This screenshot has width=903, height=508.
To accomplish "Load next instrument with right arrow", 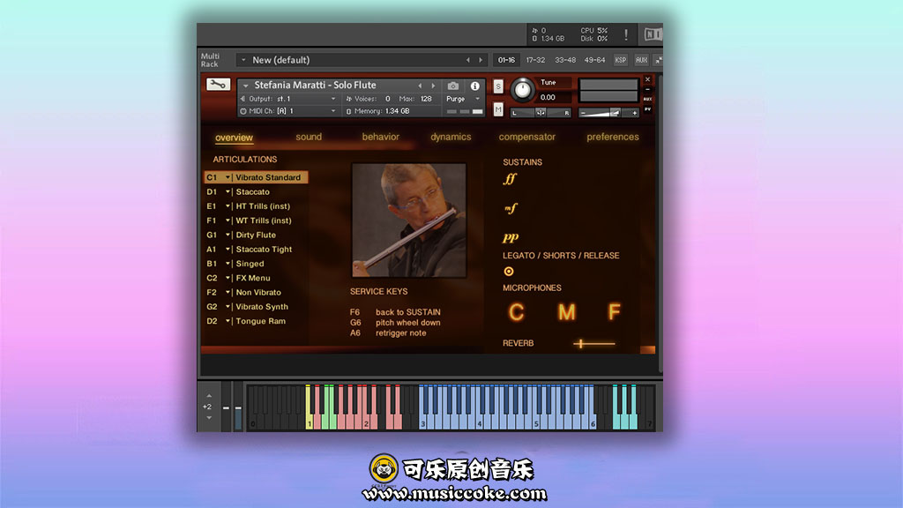I will [x=433, y=86].
